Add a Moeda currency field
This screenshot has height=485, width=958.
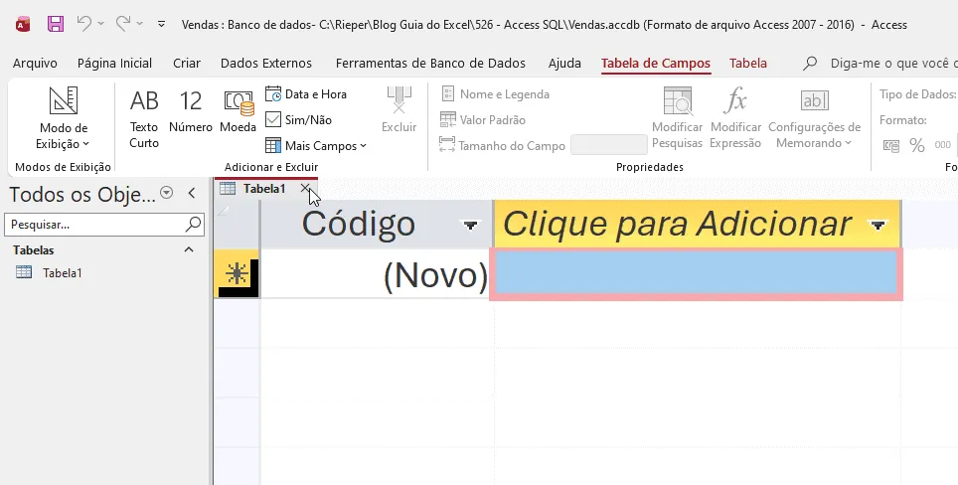(x=238, y=111)
